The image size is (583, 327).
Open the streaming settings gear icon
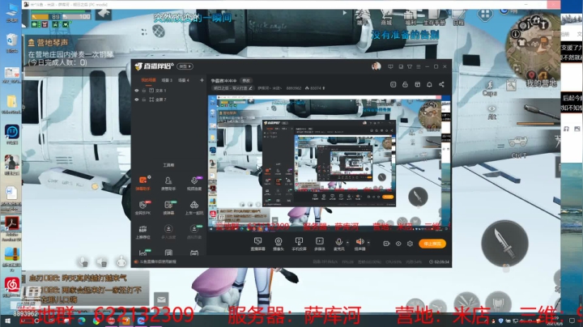click(410, 244)
